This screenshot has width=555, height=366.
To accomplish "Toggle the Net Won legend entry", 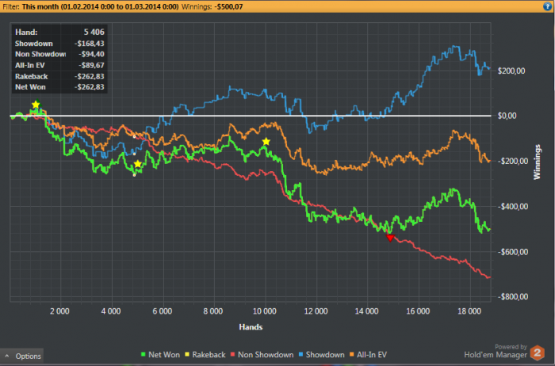I will click(x=160, y=354).
